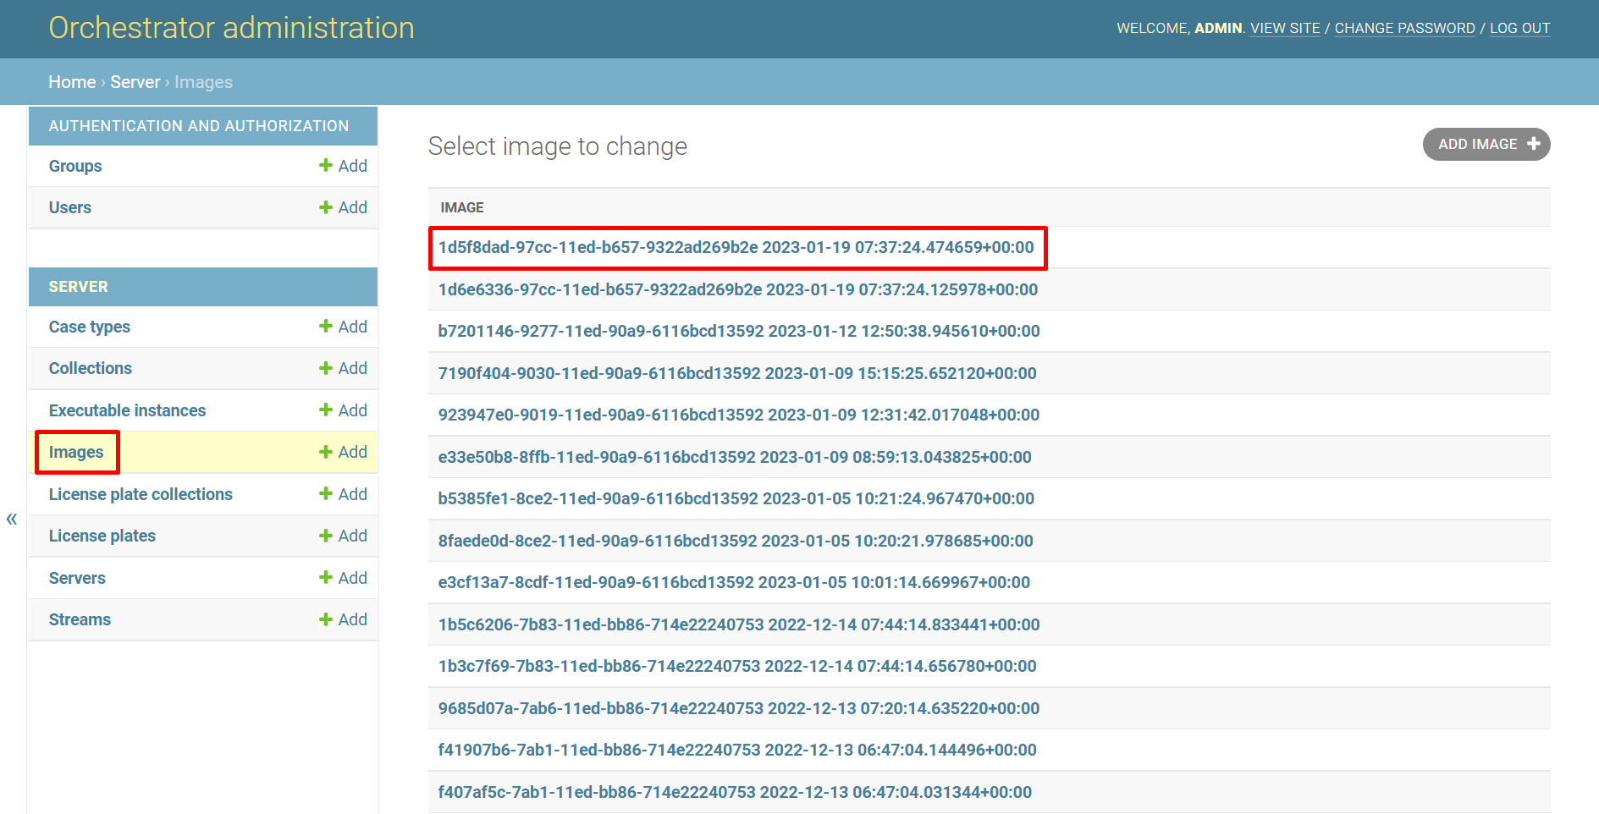This screenshot has height=814, width=1599.
Task: Click the plus Add icon beside Users
Action: coord(343,207)
